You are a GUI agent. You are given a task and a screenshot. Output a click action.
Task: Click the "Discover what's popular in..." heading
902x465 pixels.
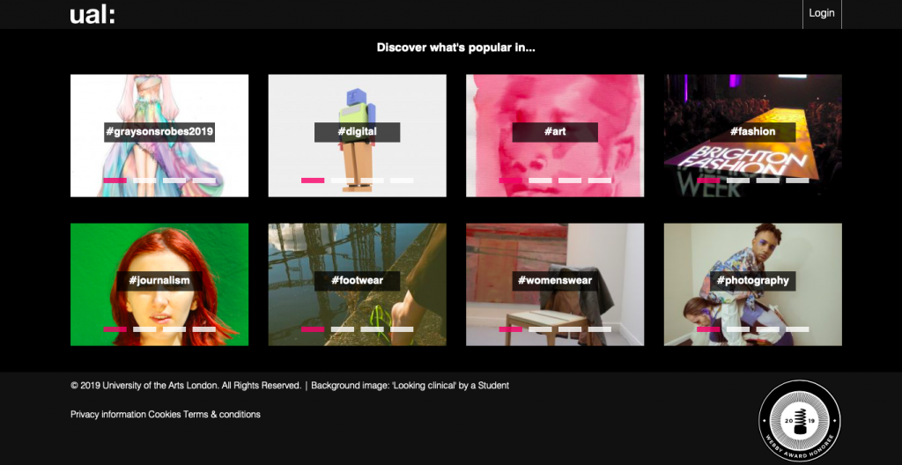(456, 48)
